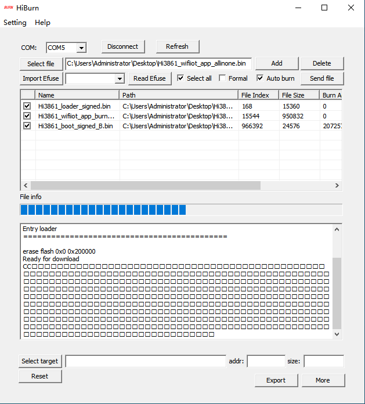Click the Reset button
This screenshot has height=404, width=365.
point(40,377)
